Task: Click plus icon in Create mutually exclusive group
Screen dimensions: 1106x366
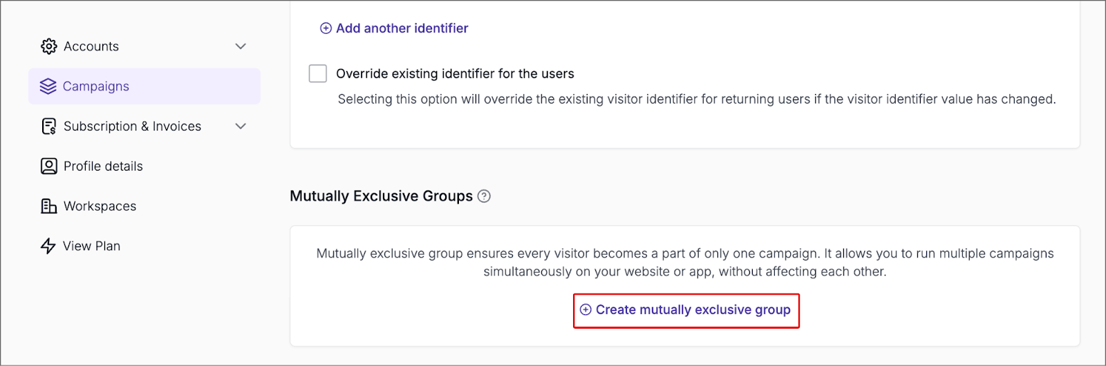Action: click(x=585, y=310)
